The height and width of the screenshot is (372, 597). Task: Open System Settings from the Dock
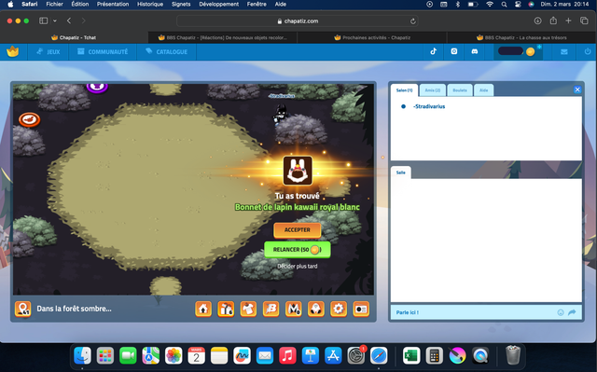pyautogui.click(x=356, y=356)
